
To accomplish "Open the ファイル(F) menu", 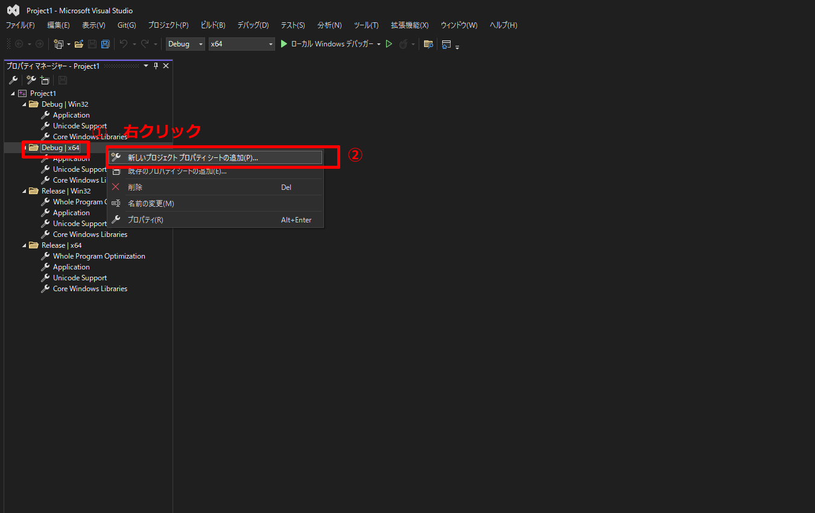I will click(x=21, y=25).
